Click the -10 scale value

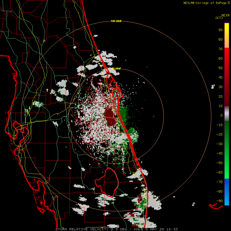219,125
